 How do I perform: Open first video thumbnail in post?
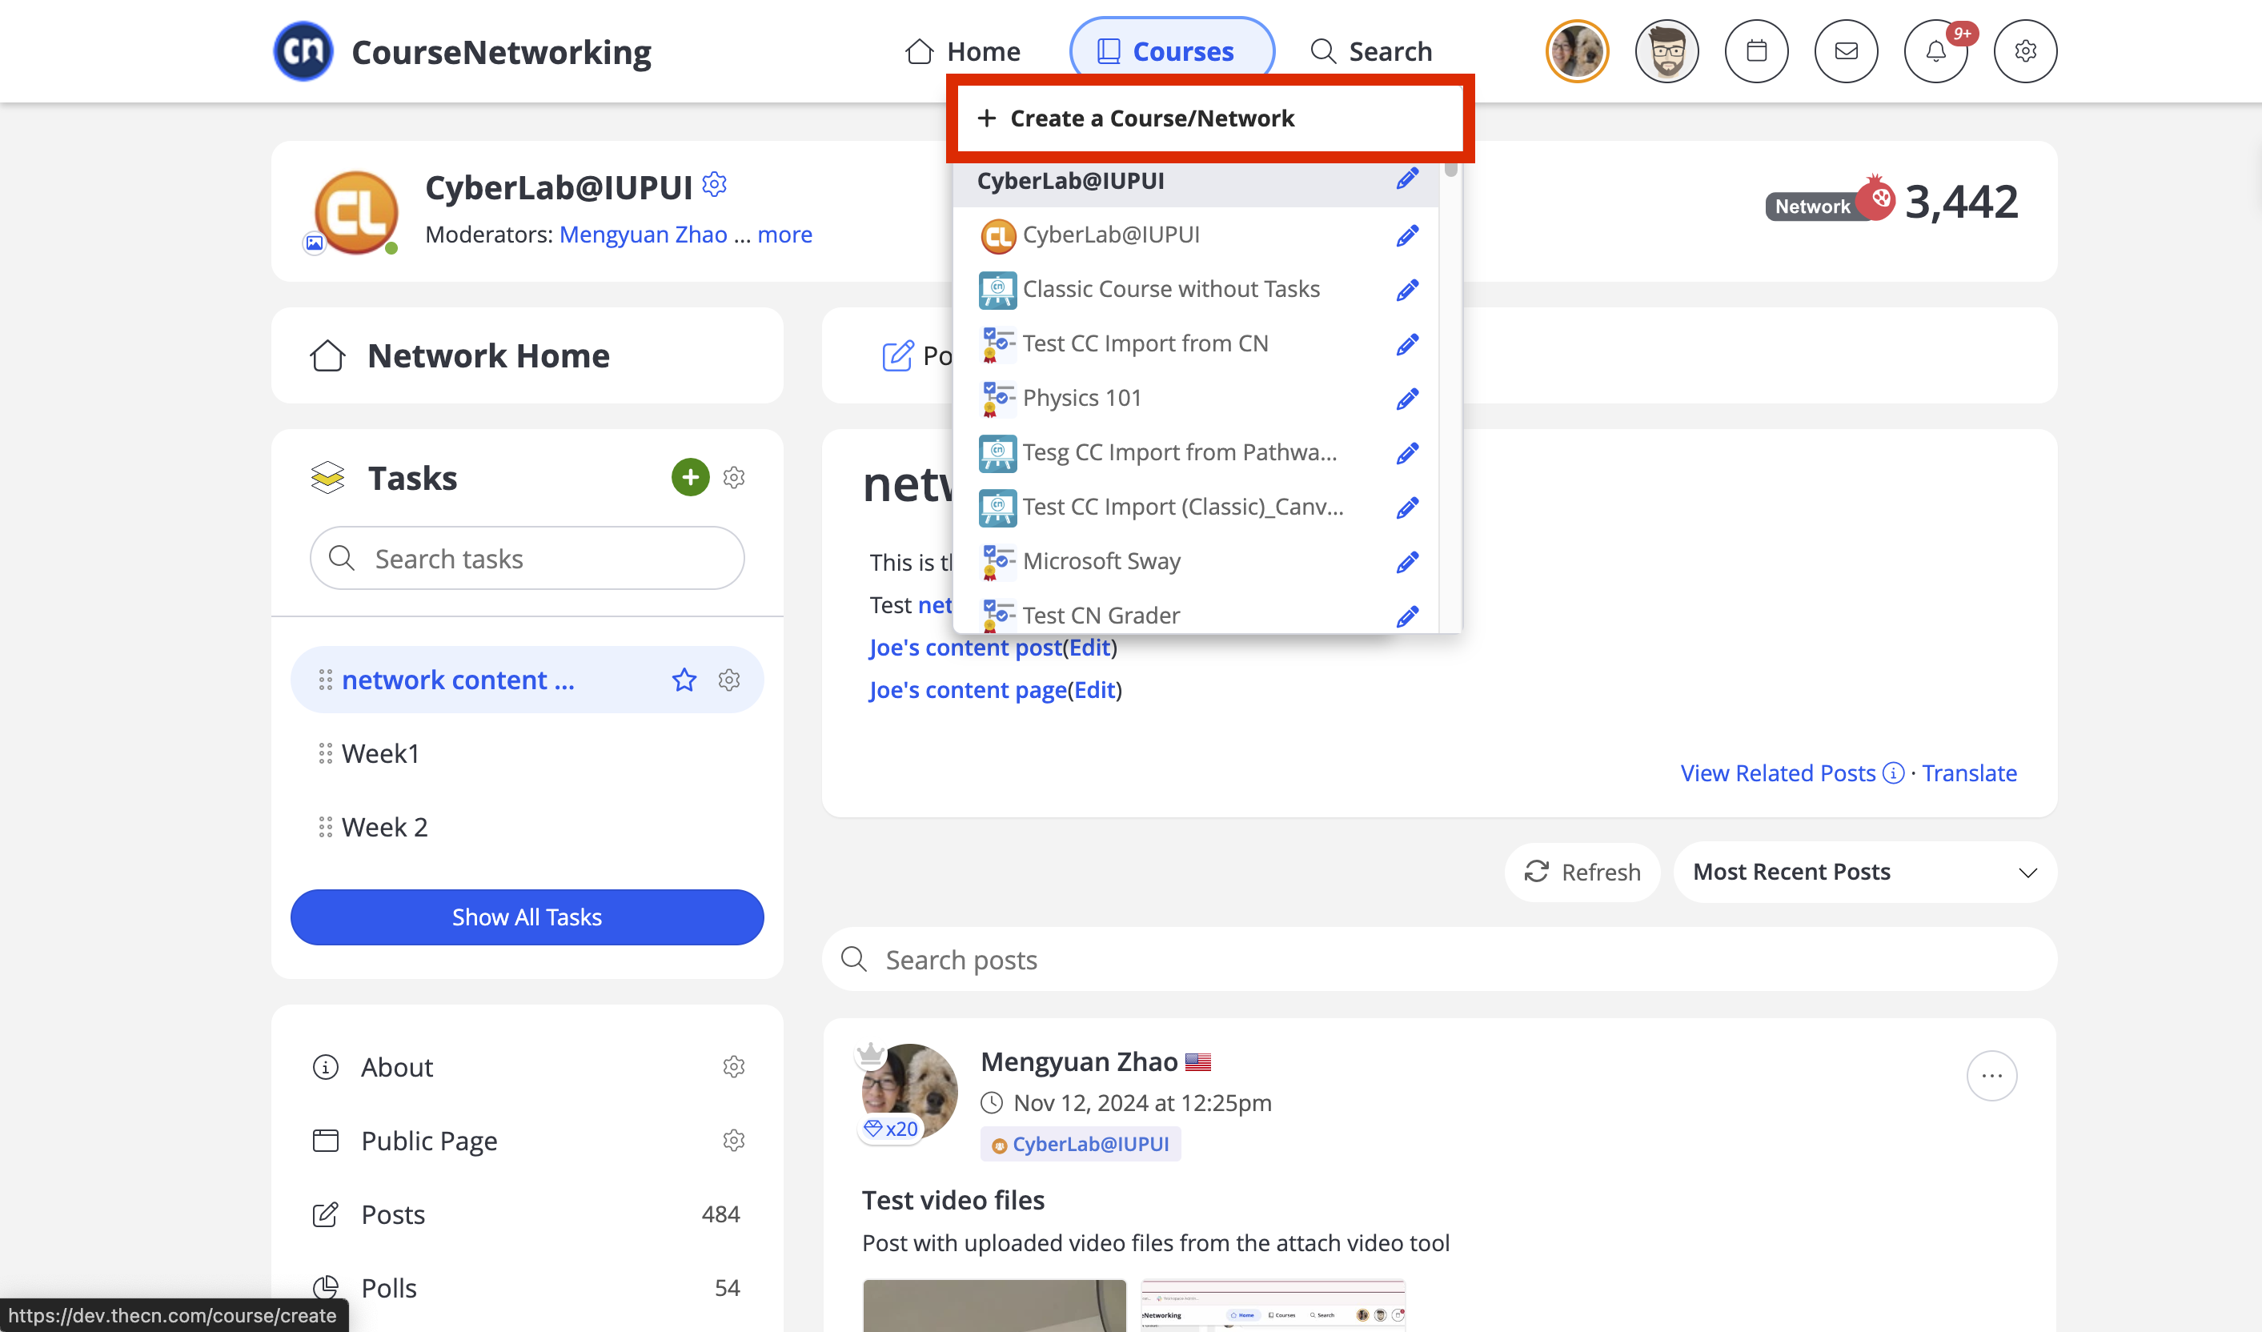[993, 1305]
